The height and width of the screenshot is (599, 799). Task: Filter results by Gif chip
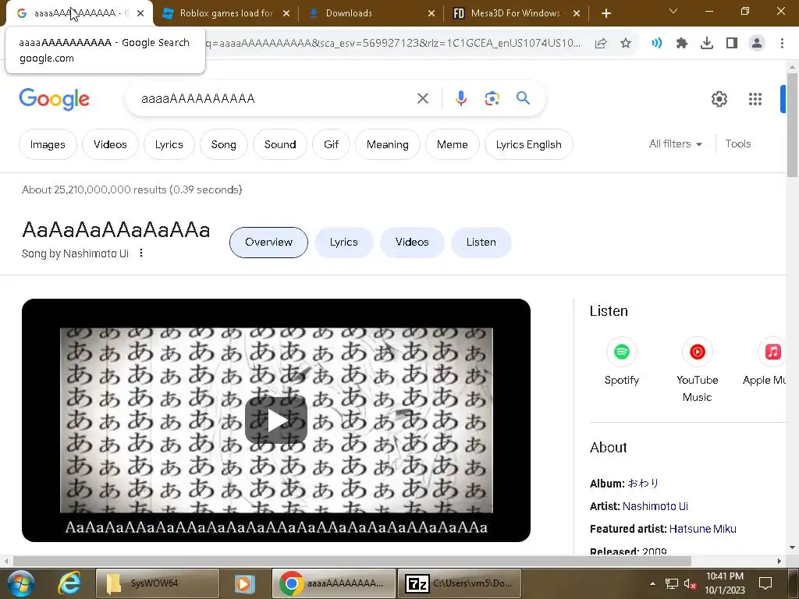[x=331, y=144]
